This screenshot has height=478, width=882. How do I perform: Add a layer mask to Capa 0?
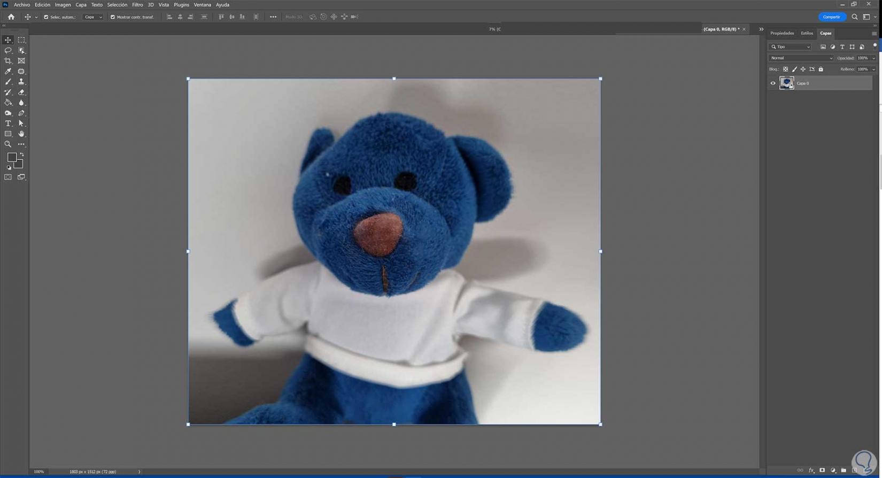pyautogui.click(x=822, y=471)
